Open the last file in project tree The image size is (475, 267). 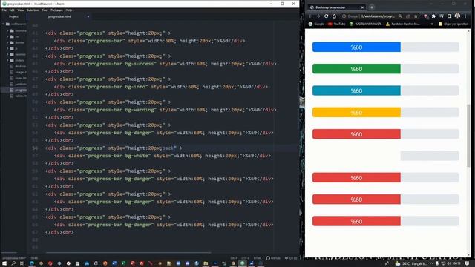[18, 96]
